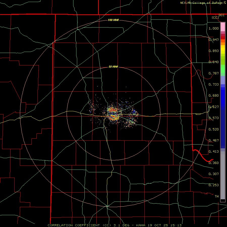Click the 0.680 legend value

pos(214,96)
